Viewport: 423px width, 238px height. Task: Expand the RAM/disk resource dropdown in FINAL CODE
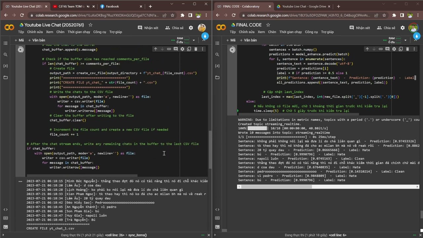[x=405, y=40]
